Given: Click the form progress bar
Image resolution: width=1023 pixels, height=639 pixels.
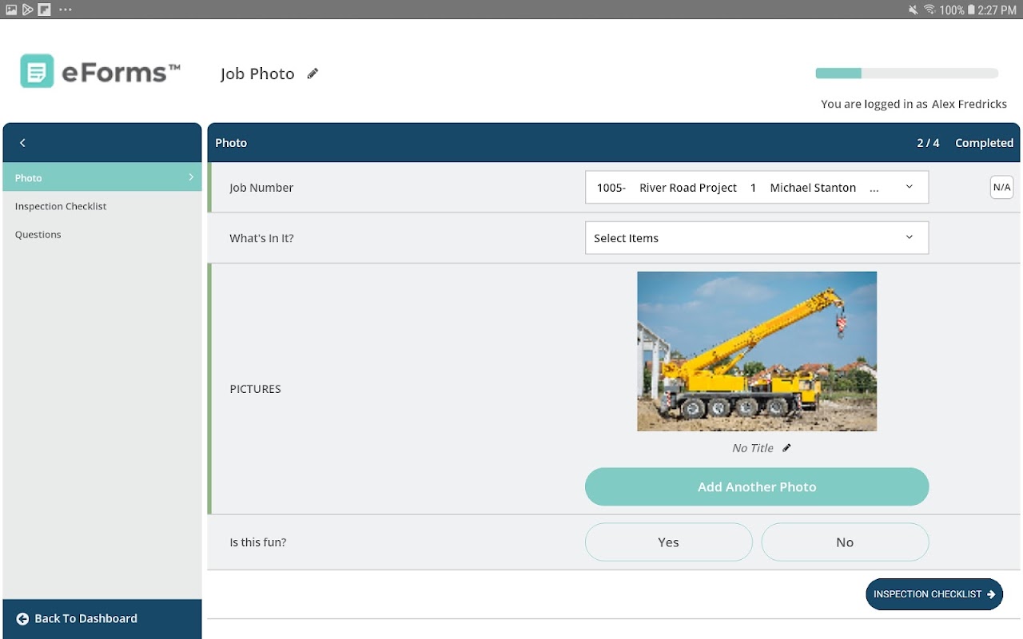Looking at the screenshot, I should click(907, 73).
